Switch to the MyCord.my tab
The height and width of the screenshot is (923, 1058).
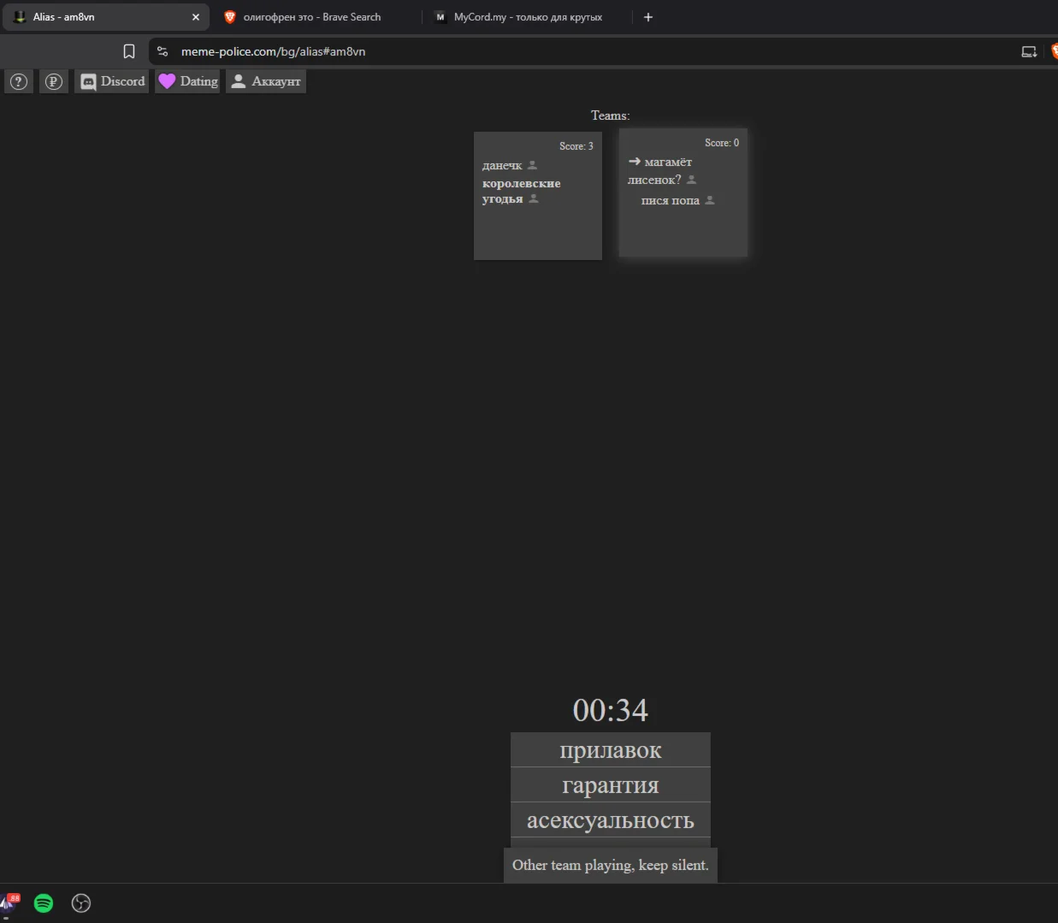pos(528,17)
